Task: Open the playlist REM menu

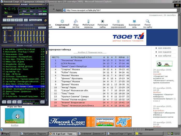Action: click(9, 102)
